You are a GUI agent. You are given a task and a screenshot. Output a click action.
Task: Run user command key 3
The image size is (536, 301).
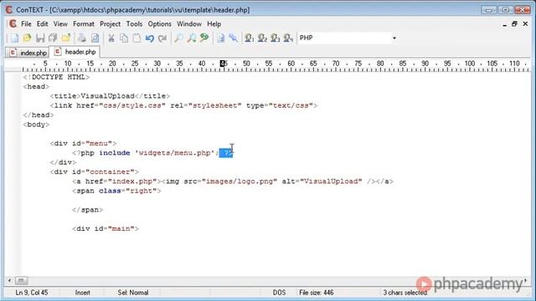click(276, 38)
